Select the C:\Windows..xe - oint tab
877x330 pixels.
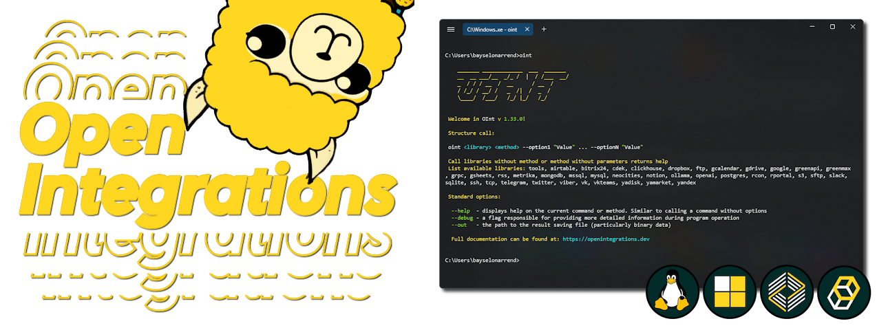coord(498,30)
